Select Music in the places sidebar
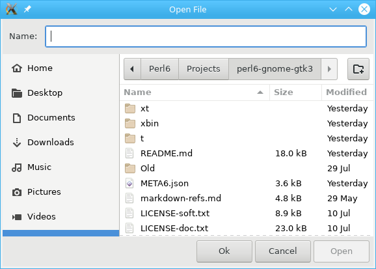376x269 pixels. click(61, 167)
